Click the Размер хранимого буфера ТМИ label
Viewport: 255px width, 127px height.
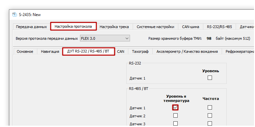(175, 39)
